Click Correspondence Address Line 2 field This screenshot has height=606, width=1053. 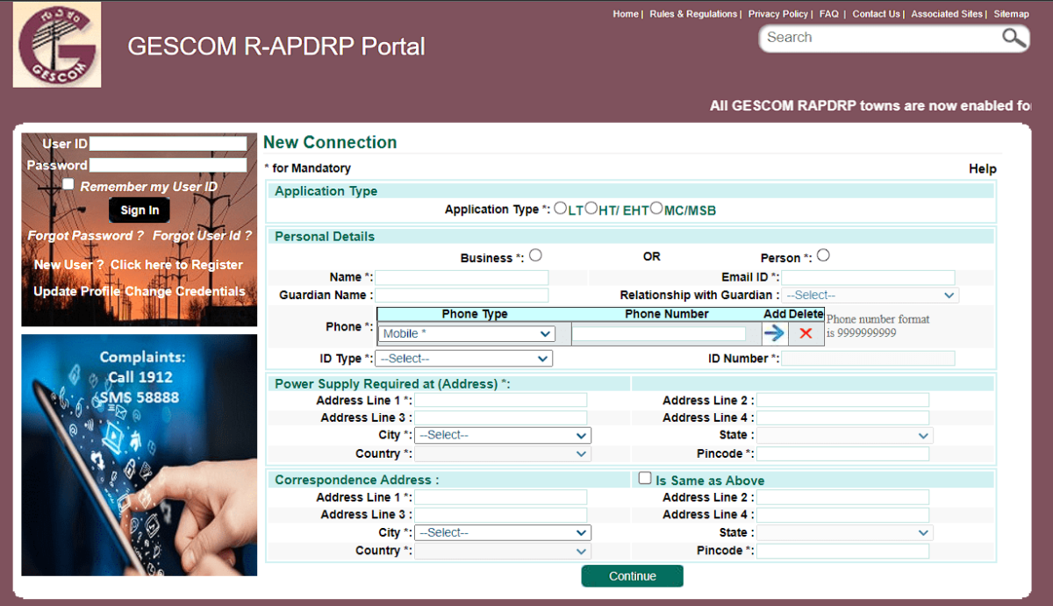[843, 497]
